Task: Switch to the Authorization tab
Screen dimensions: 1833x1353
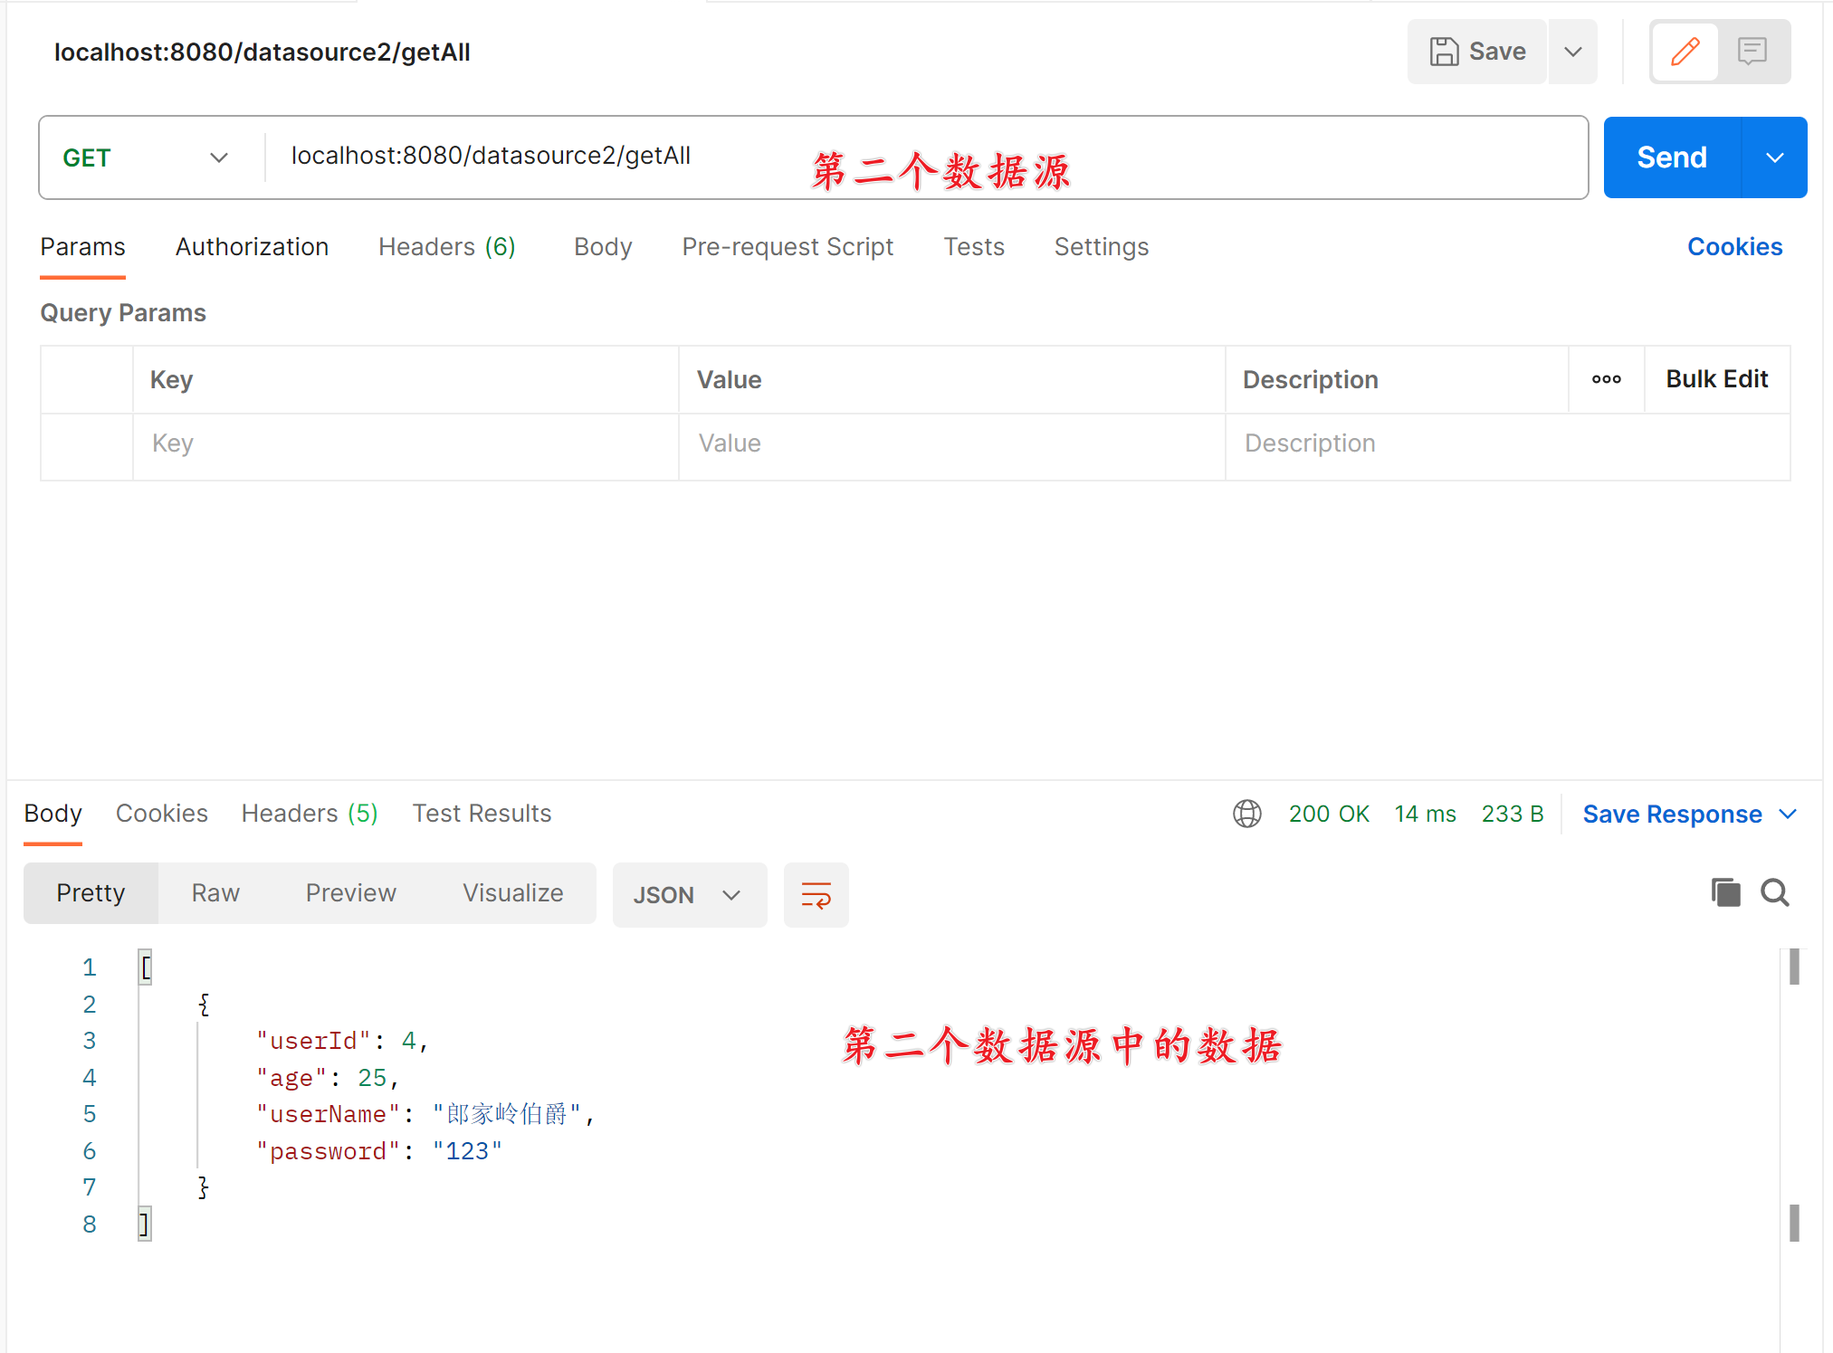Action: tap(252, 247)
